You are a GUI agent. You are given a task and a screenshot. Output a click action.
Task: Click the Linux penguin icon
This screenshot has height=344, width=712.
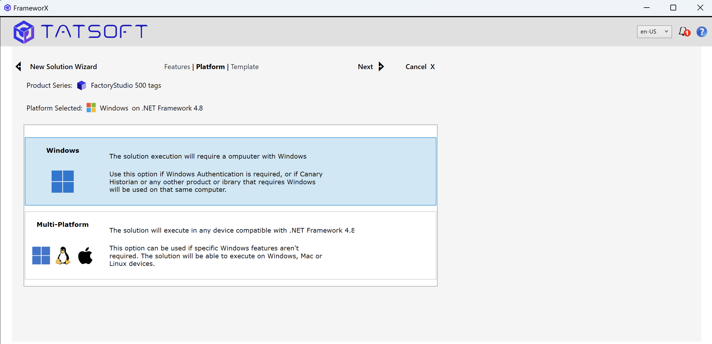(63, 256)
